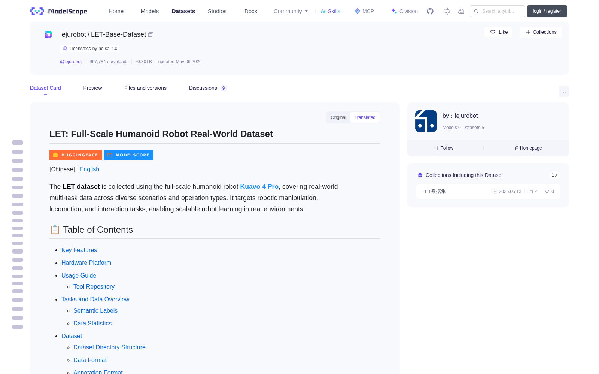Viewport: 599px width, 374px height.
Task: Jump to Data Statistics section
Action: (92, 323)
